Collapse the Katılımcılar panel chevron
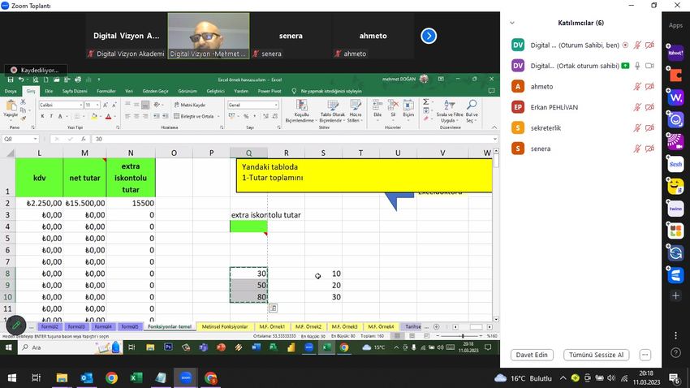Screen dimensions: 690x388 (512, 23)
